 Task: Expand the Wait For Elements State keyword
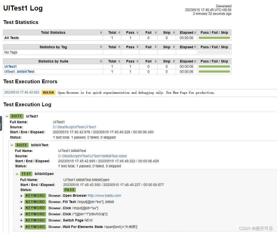(21, 227)
